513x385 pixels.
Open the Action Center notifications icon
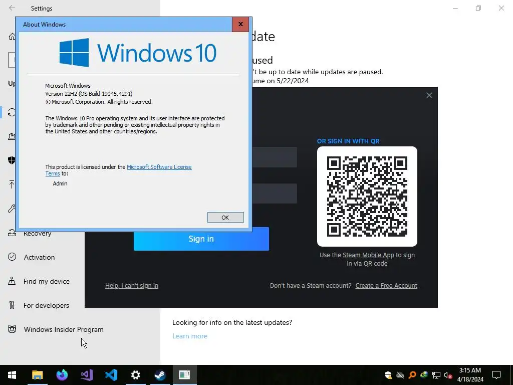[x=496, y=375]
